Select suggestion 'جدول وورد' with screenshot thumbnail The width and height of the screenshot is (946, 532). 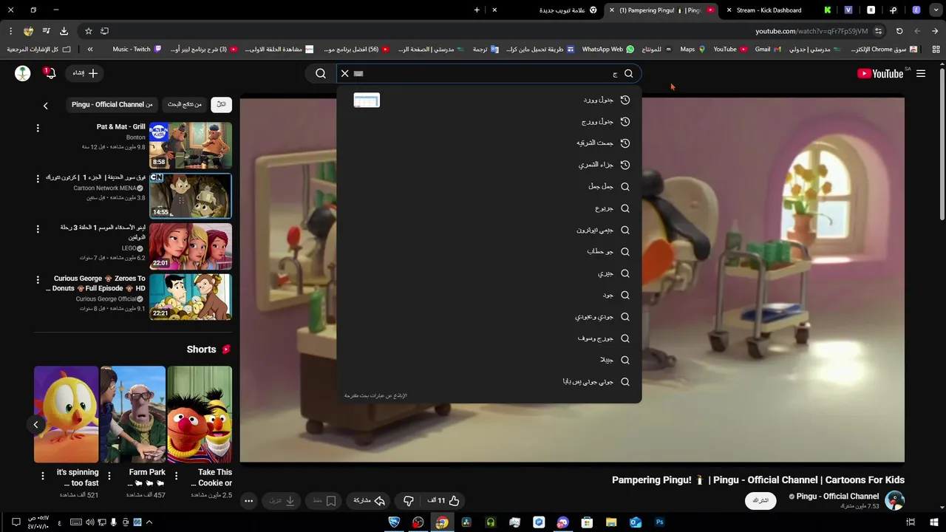pyautogui.click(x=489, y=100)
